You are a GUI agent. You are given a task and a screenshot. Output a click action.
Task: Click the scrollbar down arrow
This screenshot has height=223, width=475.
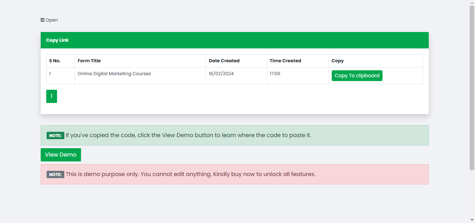(472, 220)
